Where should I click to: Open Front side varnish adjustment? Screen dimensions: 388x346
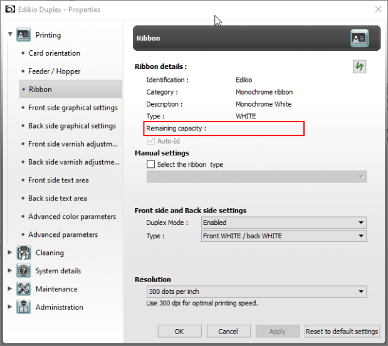(73, 144)
